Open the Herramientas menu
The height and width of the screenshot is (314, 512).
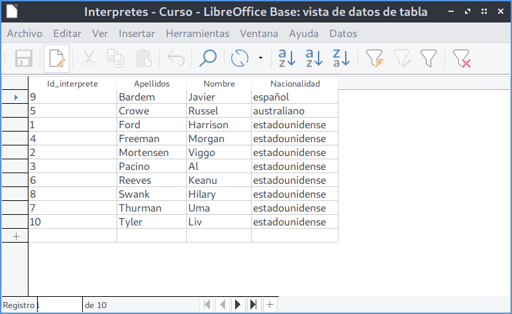pos(197,34)
